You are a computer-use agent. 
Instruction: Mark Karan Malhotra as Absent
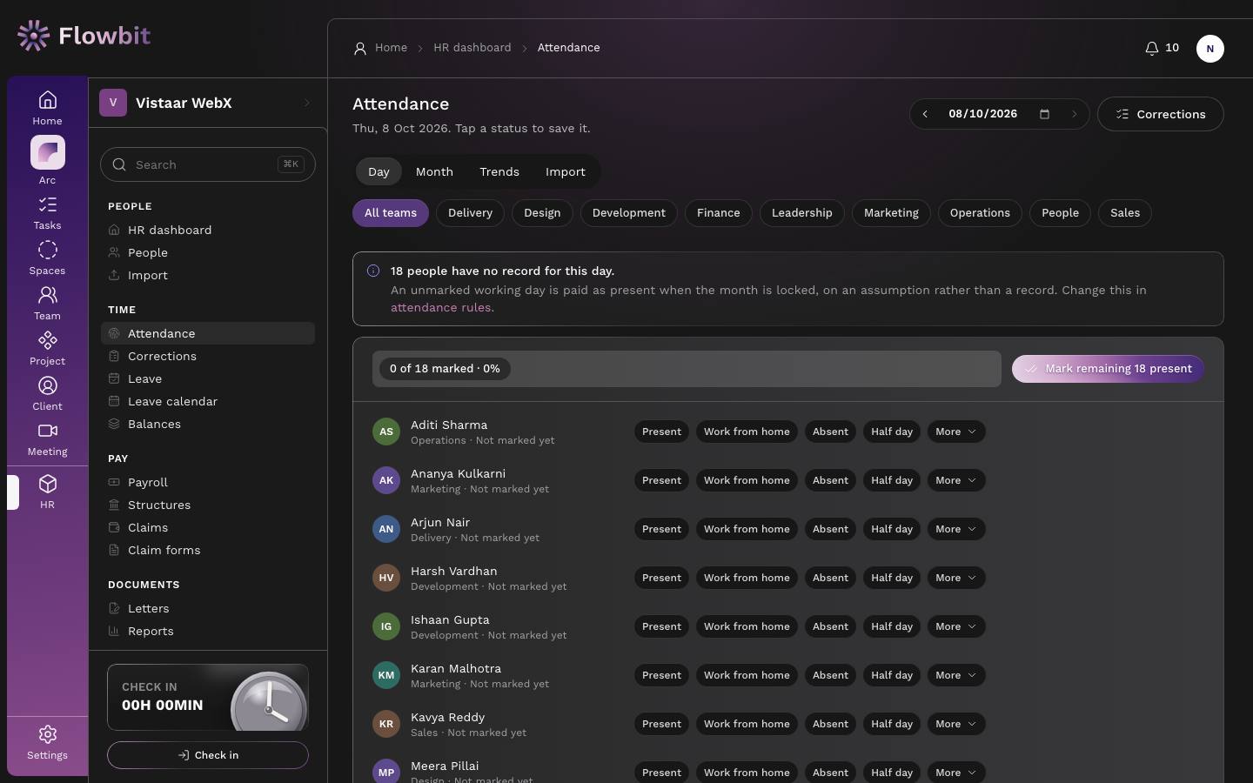830,675
